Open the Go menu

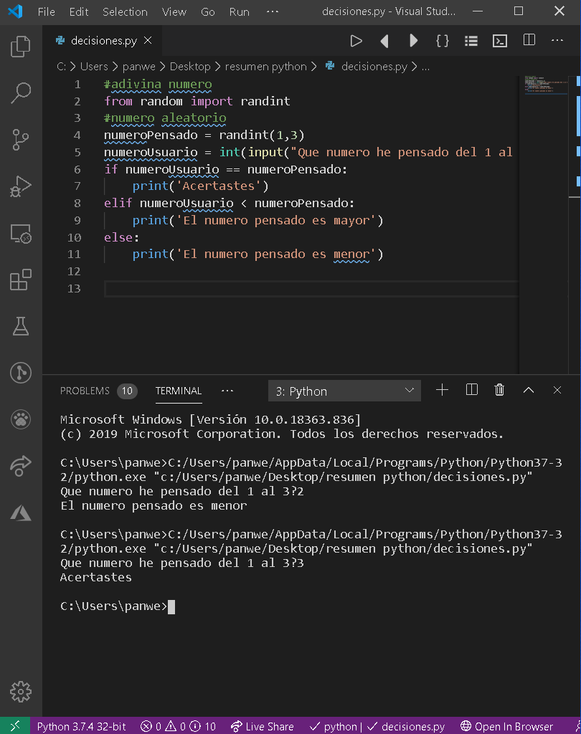coord(207,11)
